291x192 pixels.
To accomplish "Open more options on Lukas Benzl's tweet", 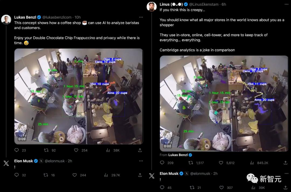I will 141,17.
